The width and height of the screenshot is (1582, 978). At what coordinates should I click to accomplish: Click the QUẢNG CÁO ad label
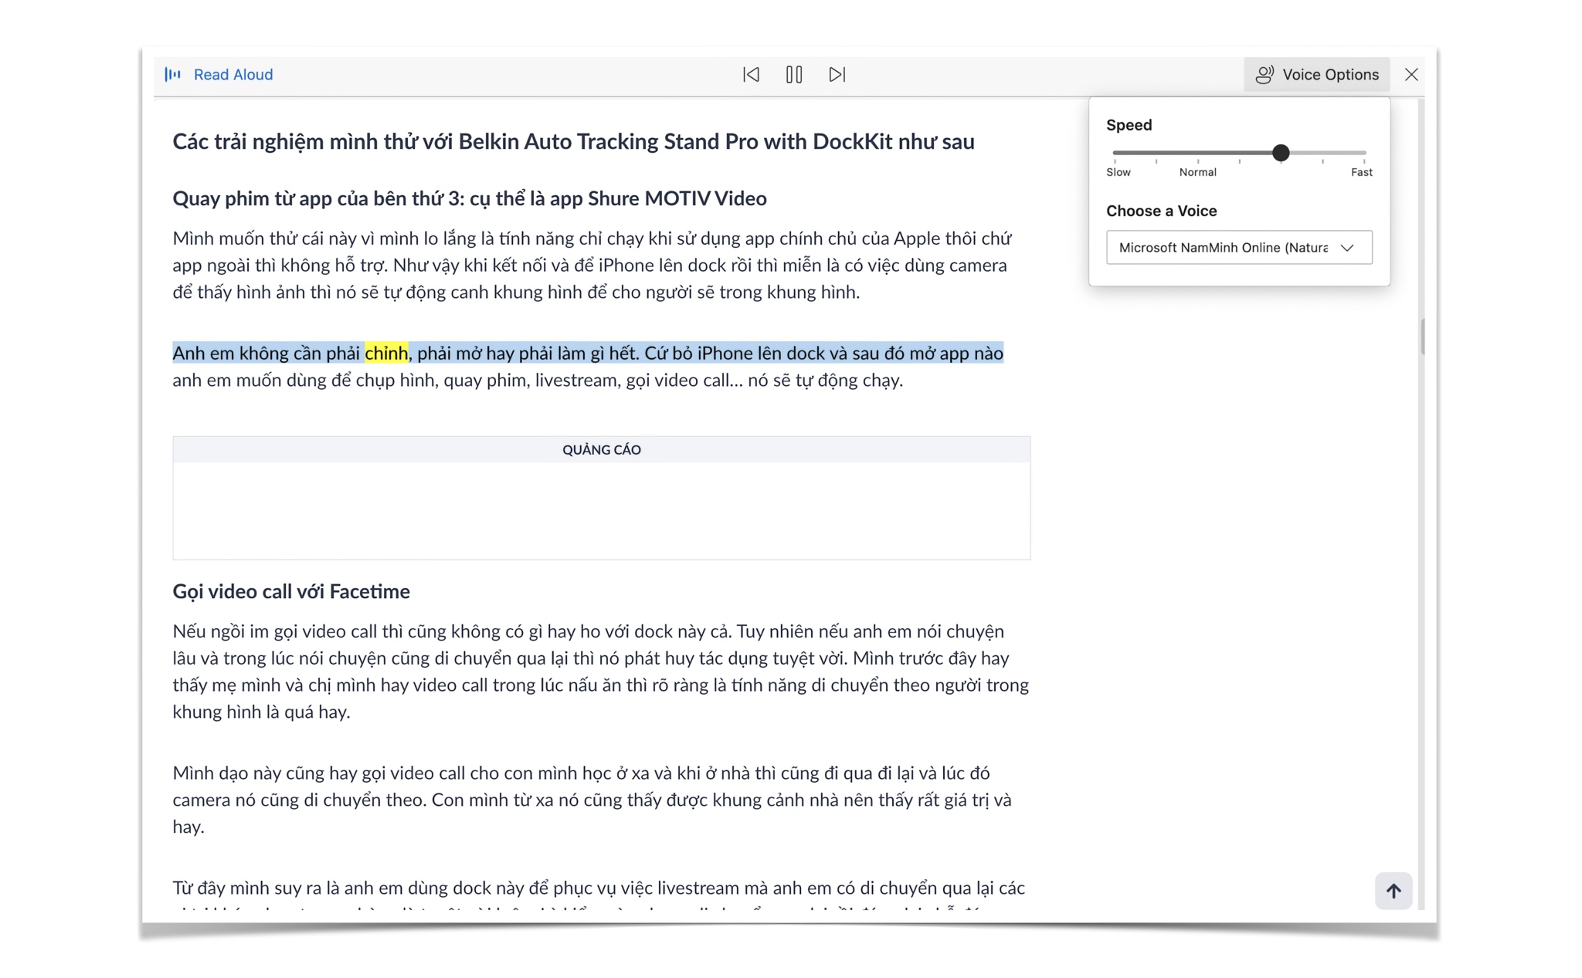(602, 449)
